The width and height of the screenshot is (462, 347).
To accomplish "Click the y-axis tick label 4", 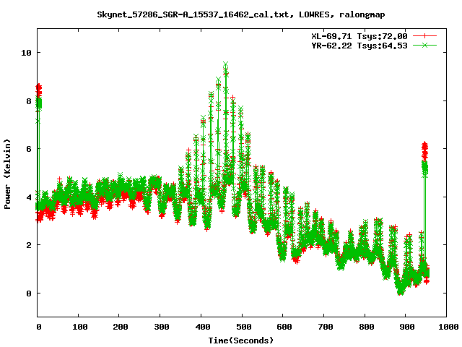I will coord(29,197).
